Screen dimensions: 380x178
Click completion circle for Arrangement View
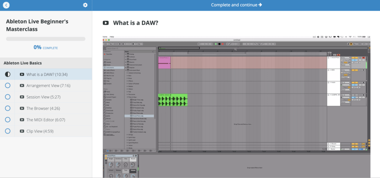pyautogui.click(x=8, y=85)
